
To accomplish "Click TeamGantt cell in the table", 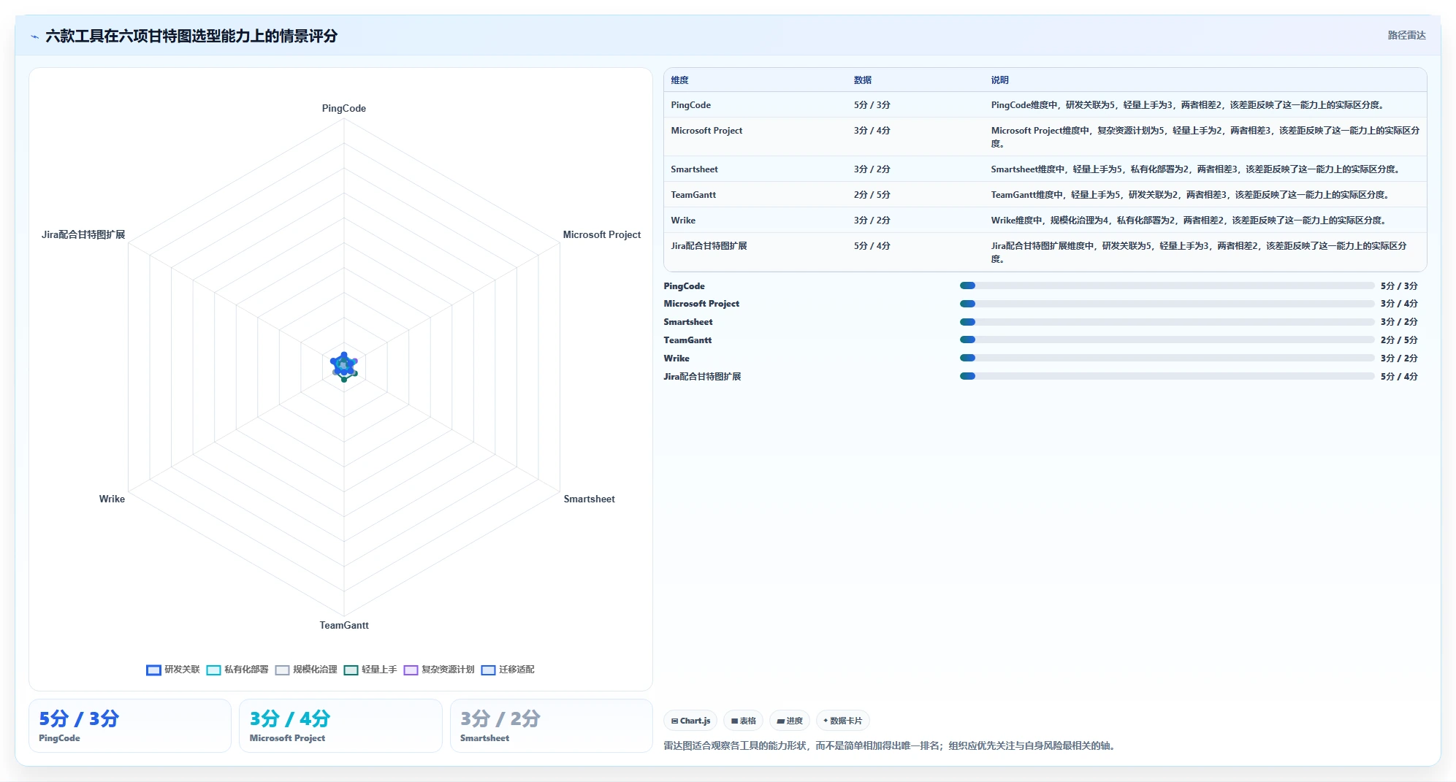I will tap(693, 195).
